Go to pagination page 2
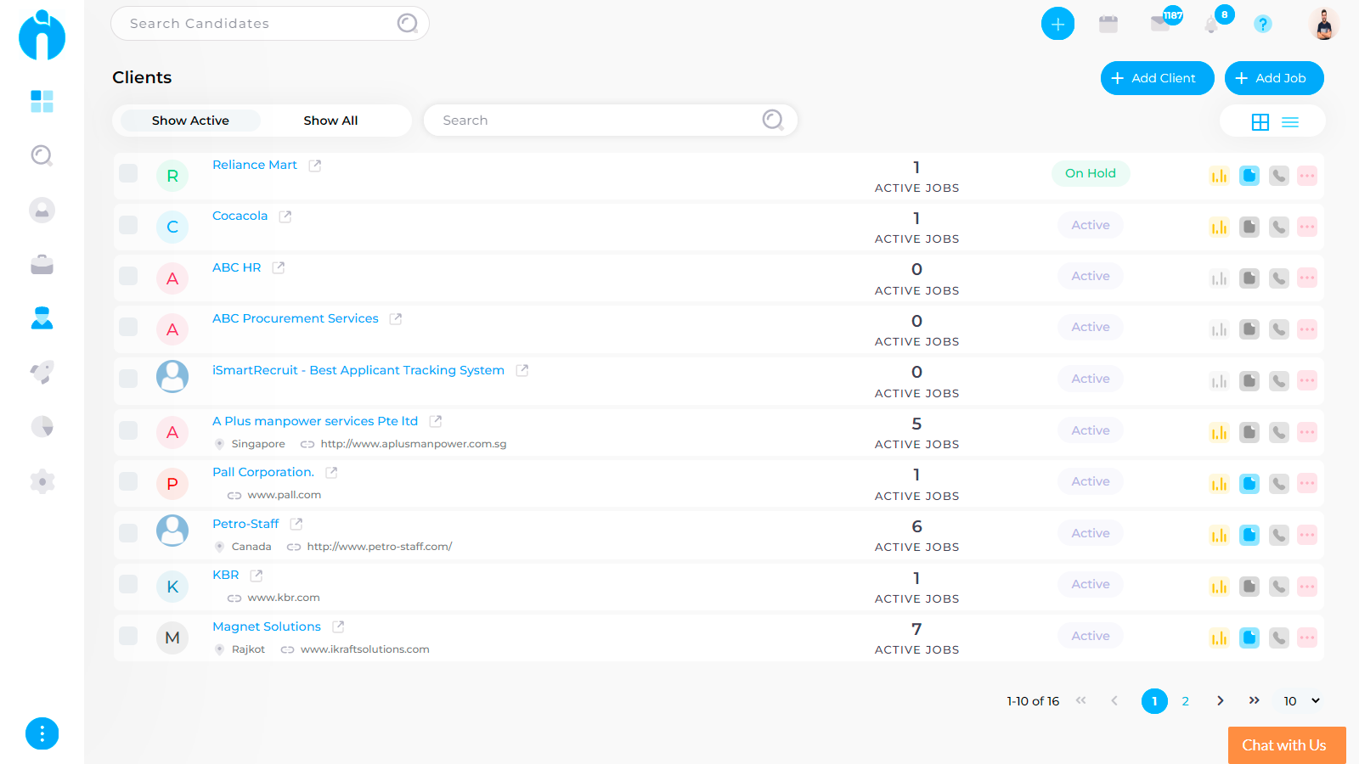Image resolution: width=1359 pixels, height=764 pixels. click(x=1185, y=701)
